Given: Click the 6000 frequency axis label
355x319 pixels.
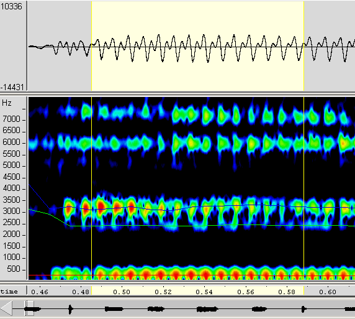Looking at the screenshot, I should pyautogui.click(x=11, y=142).
